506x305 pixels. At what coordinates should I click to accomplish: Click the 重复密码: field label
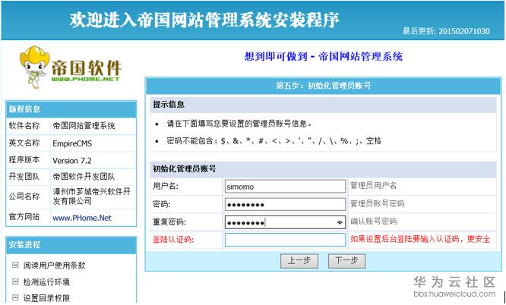coord(169,222)
